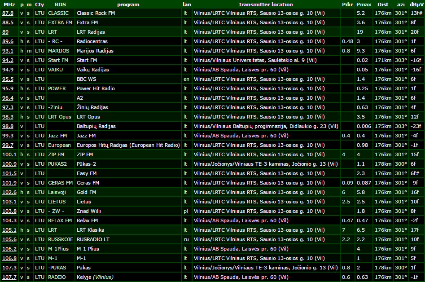Open the 105.6 MHz frequency link
This screenshot has height=282, width=425.
[x=9, y=239]
